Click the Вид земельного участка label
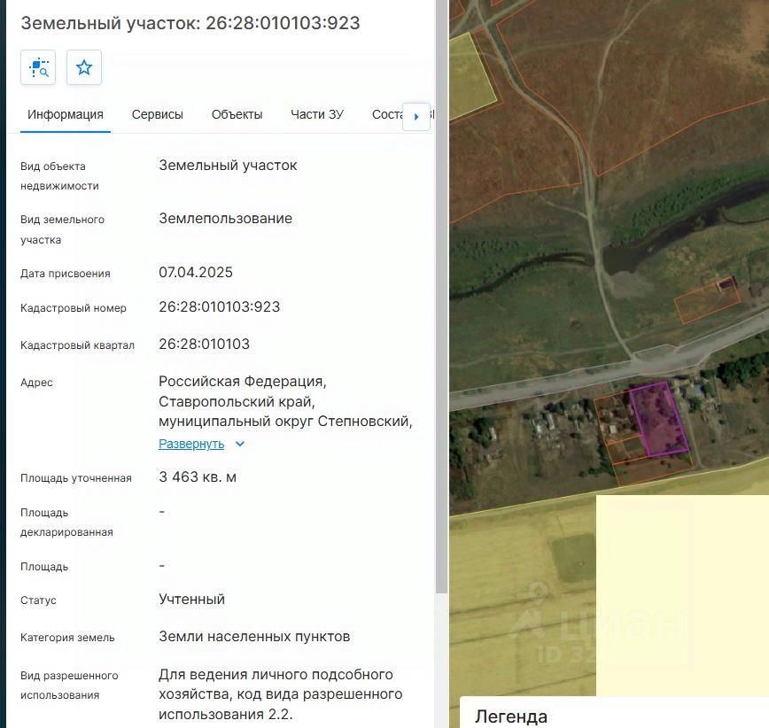The image size is (769, 728). (x=62, y=229)
